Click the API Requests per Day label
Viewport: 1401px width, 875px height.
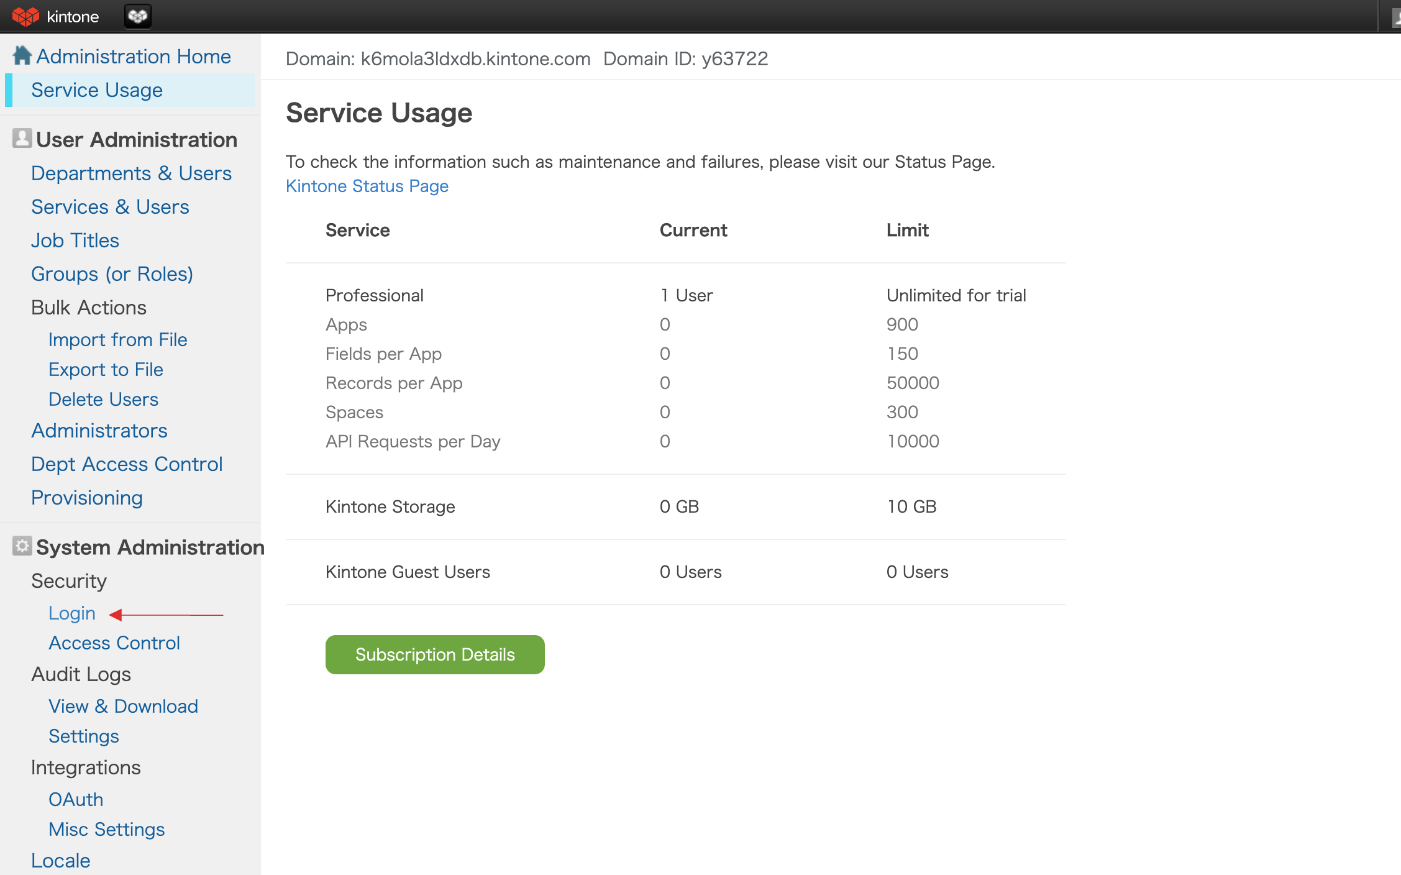[413, 441]
